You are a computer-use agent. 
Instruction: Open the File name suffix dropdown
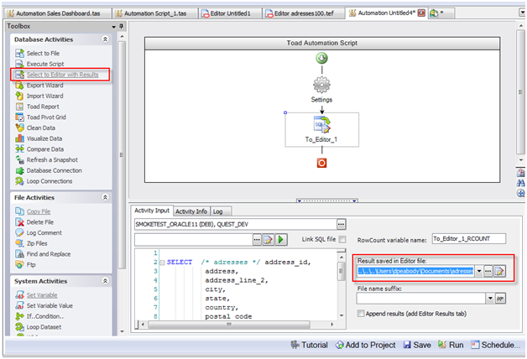coord(490,299)
